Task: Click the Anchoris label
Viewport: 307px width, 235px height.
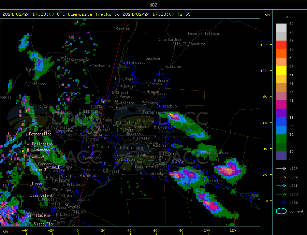Action: 88,175
